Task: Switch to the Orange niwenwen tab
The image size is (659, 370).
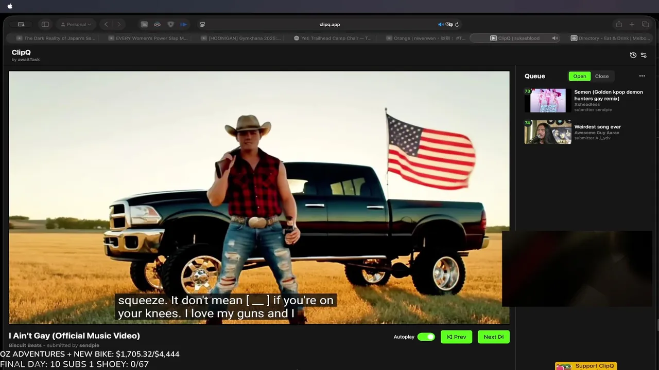Action: [x=425, y=38]
